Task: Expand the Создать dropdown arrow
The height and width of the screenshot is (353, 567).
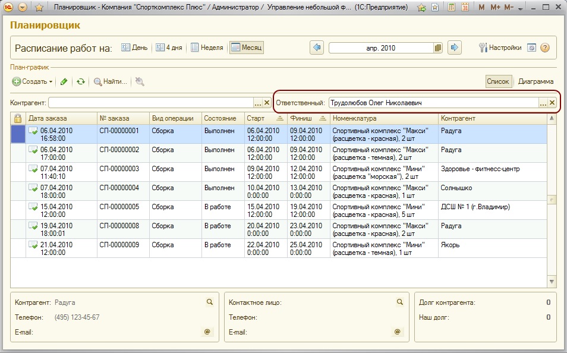Action: tap(51, 82)
